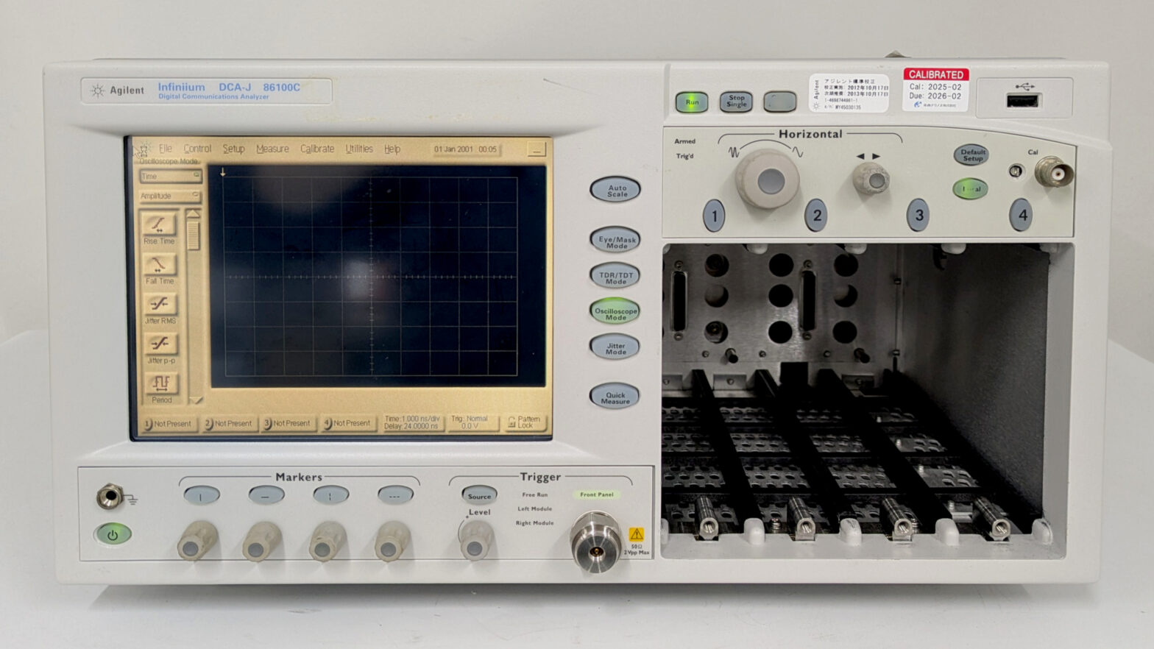Select the Fall Time measurement icon

point(160,264)
